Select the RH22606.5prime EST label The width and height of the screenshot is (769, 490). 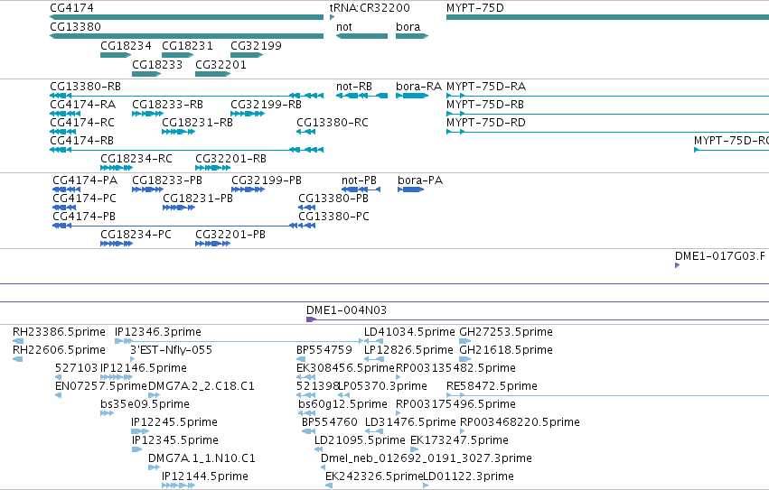pyautogui.click(x=59, y=350)
